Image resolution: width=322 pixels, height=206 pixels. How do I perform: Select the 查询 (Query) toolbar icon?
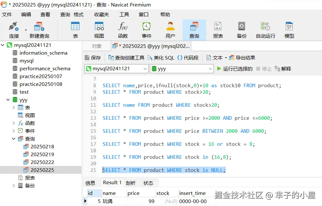pyautogui.click(x=194, y=30)
